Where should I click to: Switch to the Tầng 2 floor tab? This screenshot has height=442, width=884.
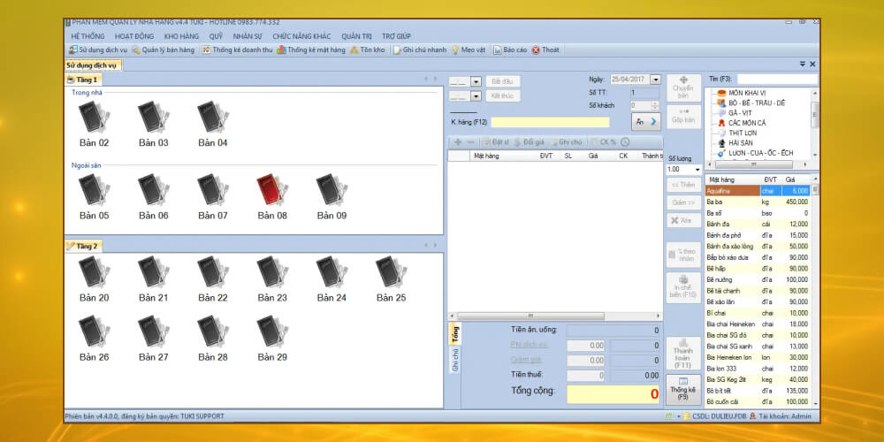pyautogui.click(x=83, y=247)
